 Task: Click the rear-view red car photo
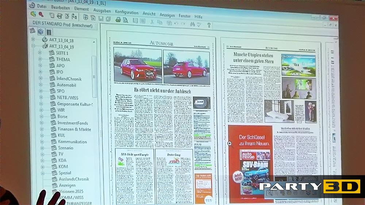(187, 67)
